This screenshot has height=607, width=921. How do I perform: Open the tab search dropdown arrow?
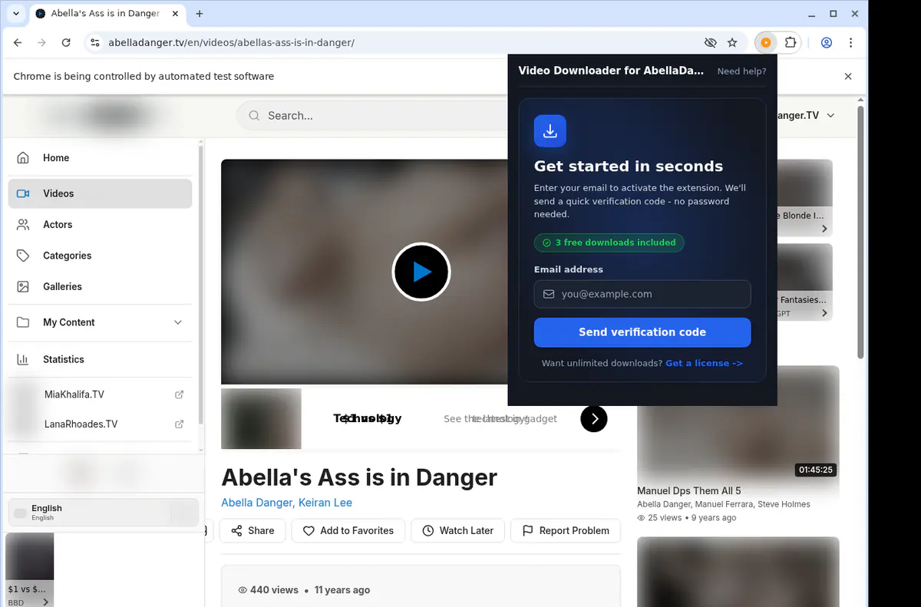click(x=16, y=14)
